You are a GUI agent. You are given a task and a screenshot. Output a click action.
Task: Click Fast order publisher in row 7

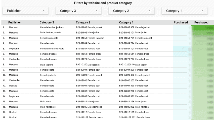15,59
